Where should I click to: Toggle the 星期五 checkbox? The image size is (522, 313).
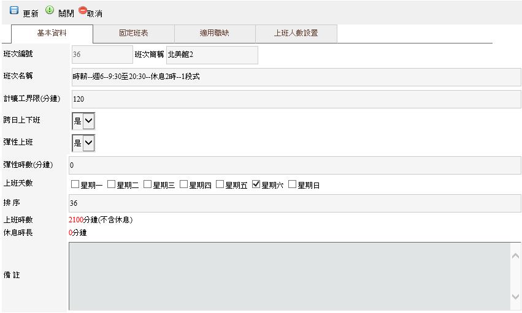pyautogui.click(x=220, y=184)
